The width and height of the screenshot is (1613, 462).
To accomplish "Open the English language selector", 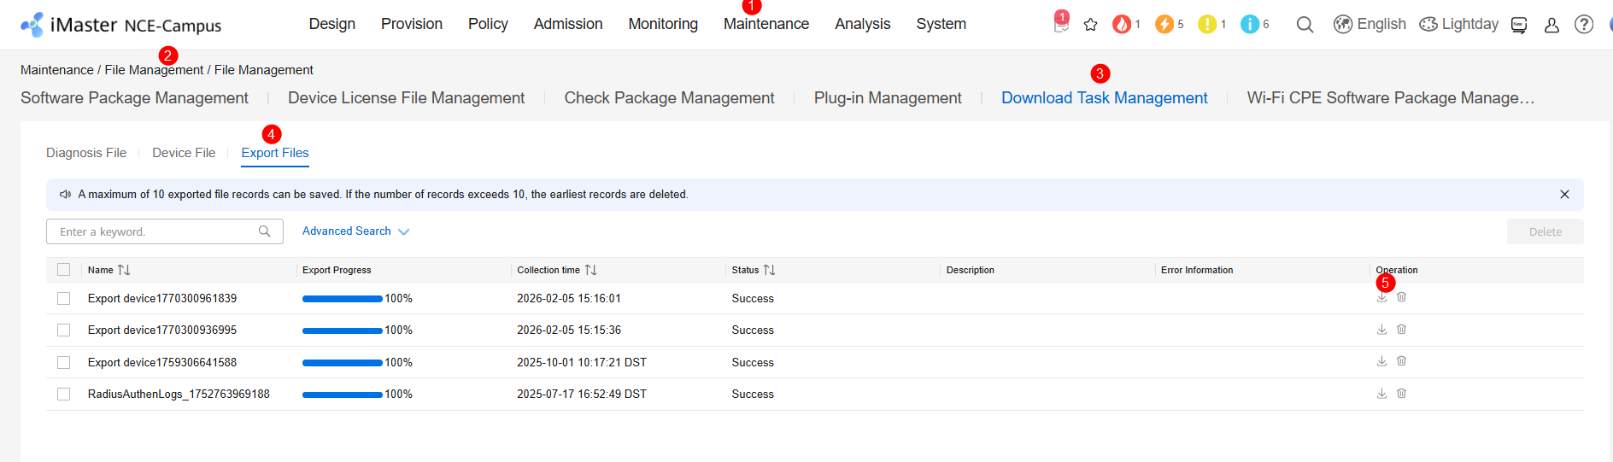I will [x=1370, y=25].
